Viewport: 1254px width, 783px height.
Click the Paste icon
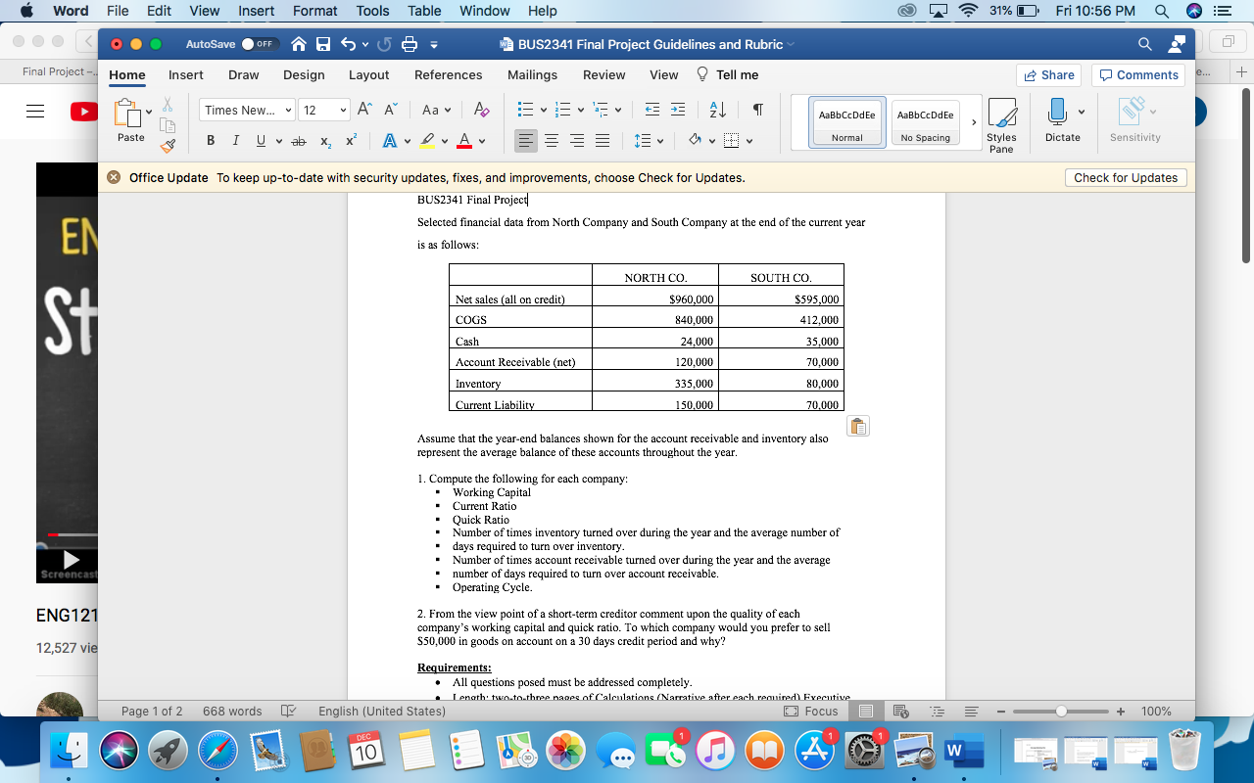pyautogui.click(x=130, y=113)
